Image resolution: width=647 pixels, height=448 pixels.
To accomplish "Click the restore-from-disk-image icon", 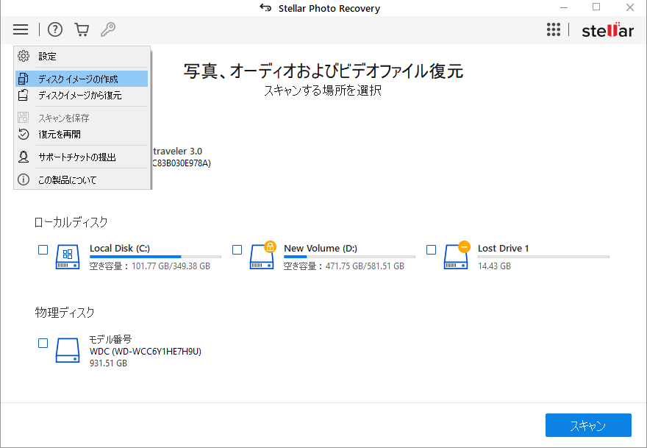I will 24,95.
